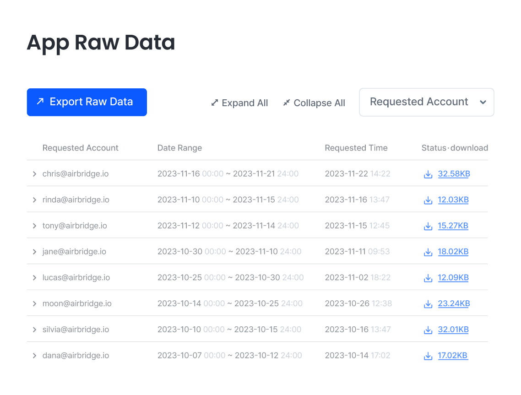Click Expand All
Screen dimensions: 521x395
[x=239, y=103]
